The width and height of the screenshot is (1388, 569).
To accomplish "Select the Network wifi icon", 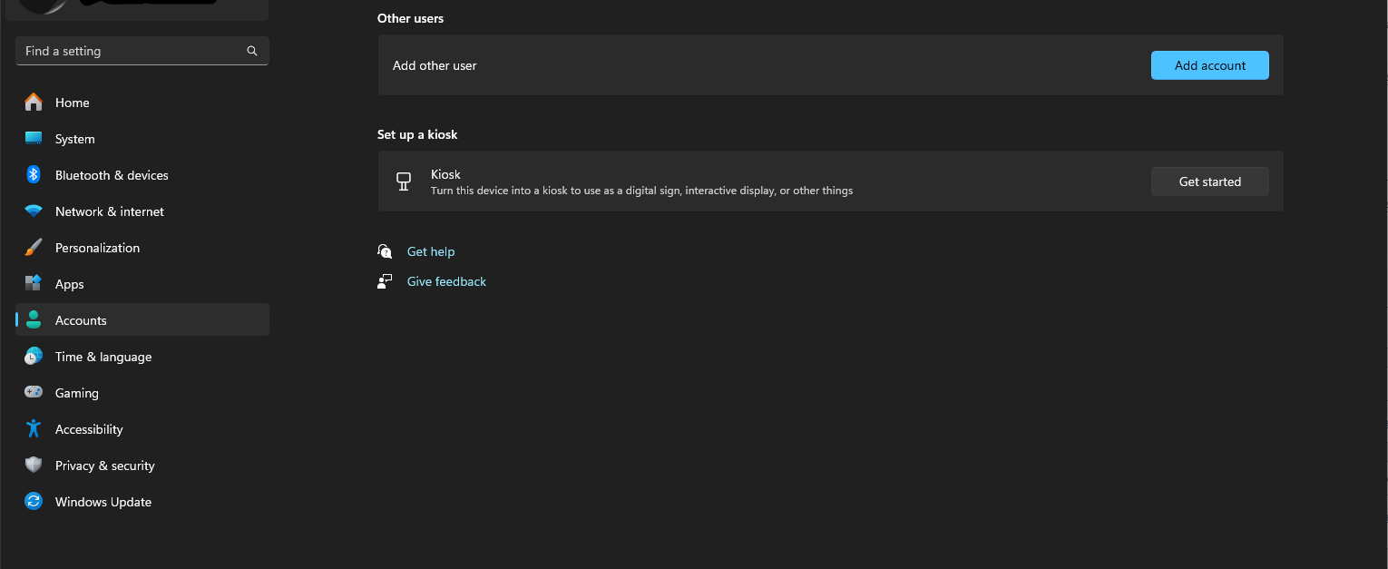I will (34, 211).
